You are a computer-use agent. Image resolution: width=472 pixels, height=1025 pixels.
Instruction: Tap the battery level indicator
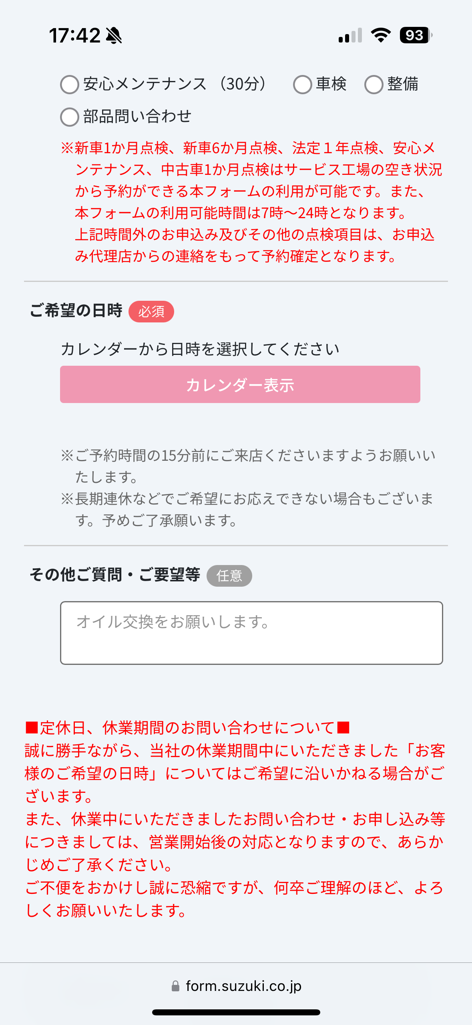[416, 35]
